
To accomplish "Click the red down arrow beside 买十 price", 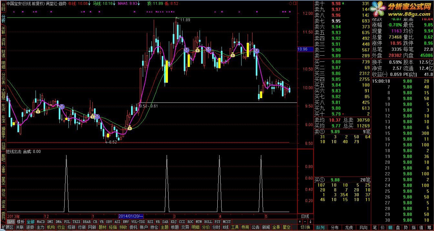I will point(343,114).
